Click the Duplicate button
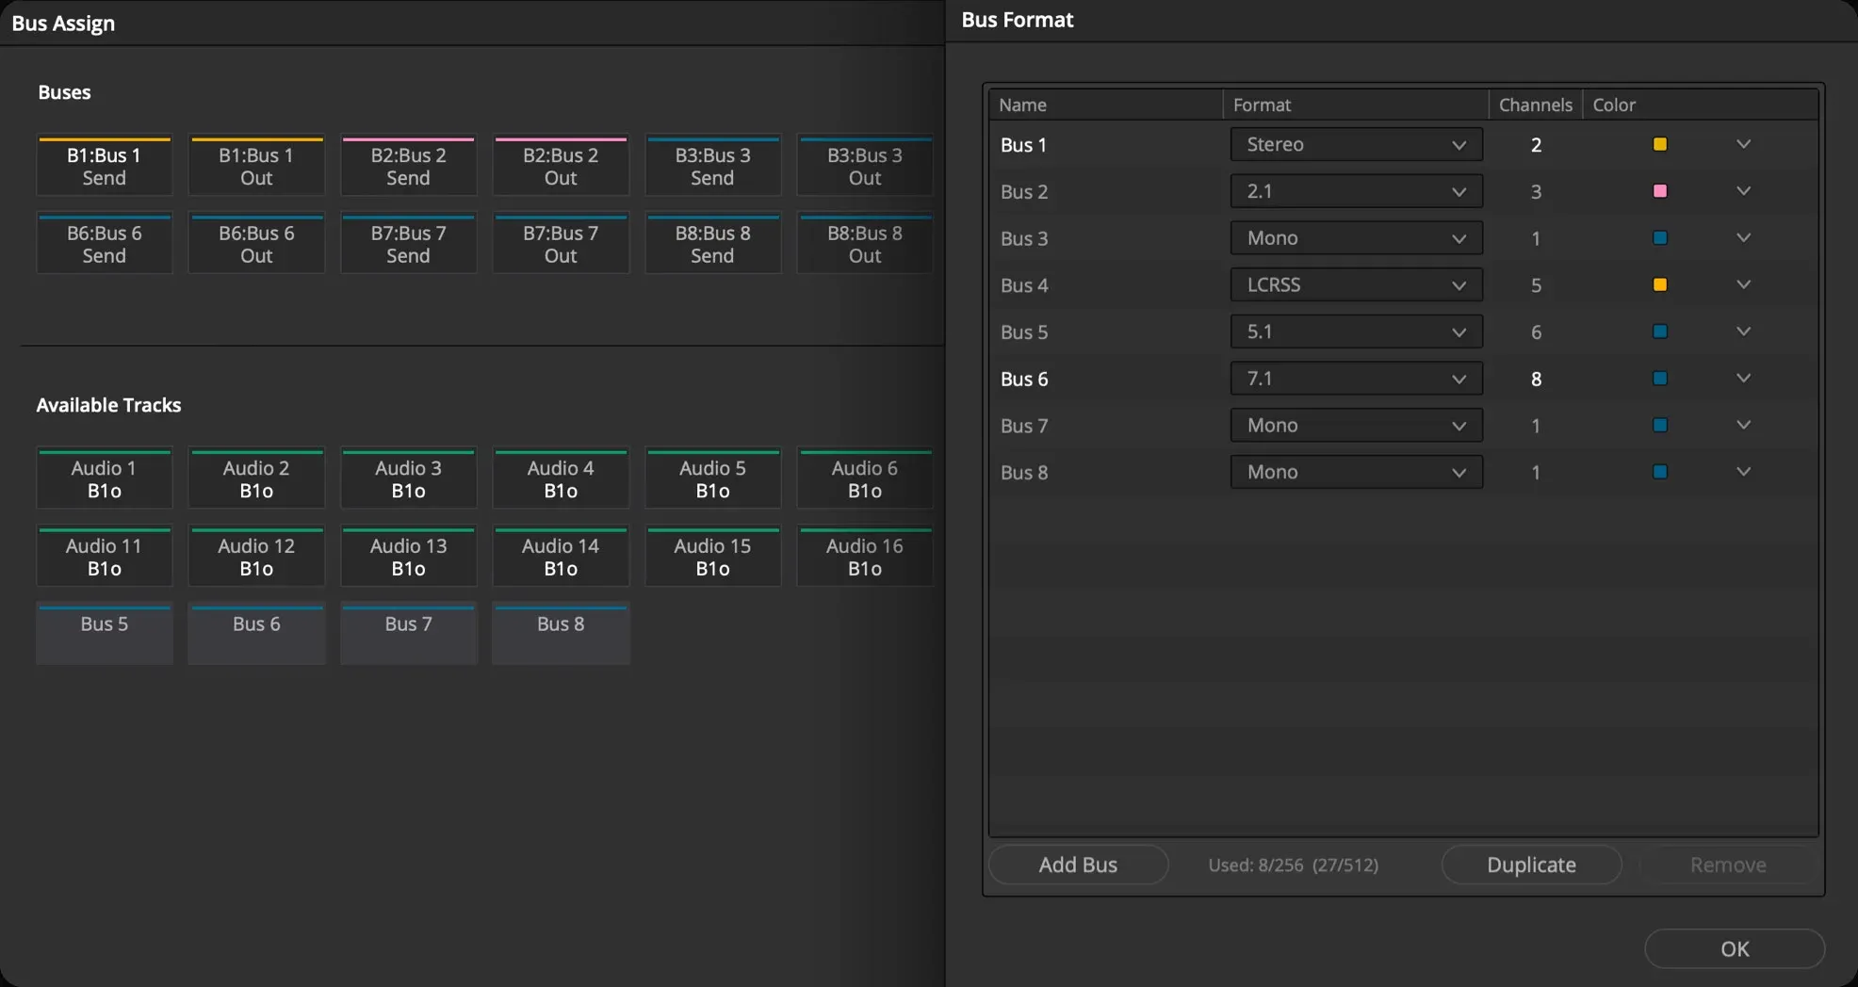Viewport: 1858px width, 987px height. 1531,865
